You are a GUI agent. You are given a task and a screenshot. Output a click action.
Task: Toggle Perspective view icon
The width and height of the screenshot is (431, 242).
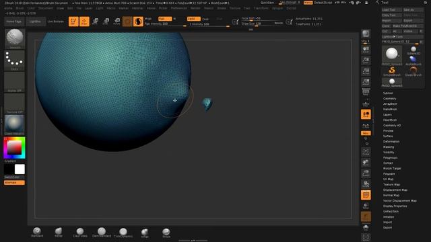tap(366, 92)
